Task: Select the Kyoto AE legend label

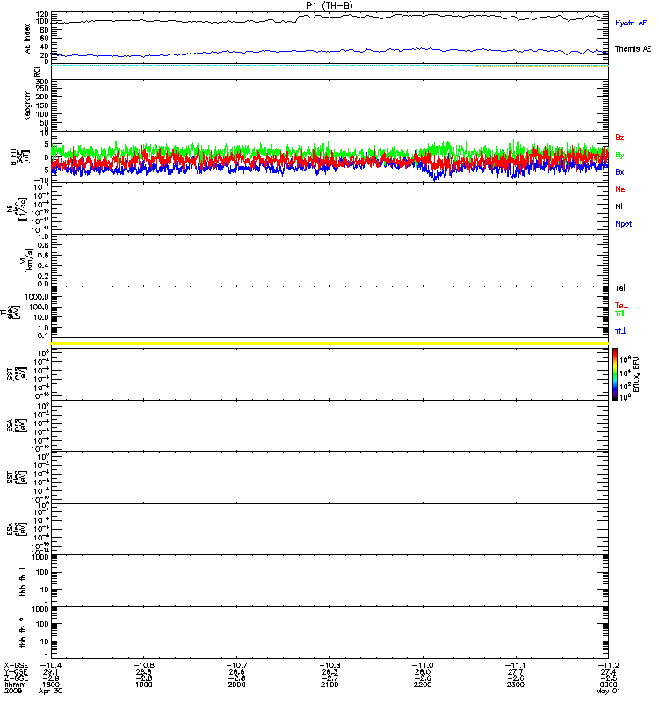Action: pyautogui.click(x=631, y=23)
